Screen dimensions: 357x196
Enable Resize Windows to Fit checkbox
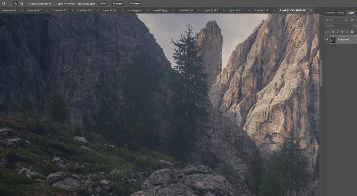click(x=28, y=4)
